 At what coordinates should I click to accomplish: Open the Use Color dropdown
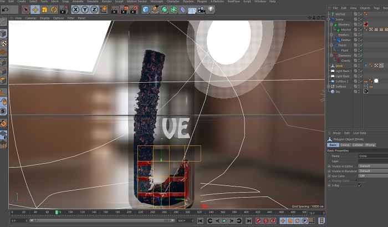pyautogui.click(x=373, y=176)
